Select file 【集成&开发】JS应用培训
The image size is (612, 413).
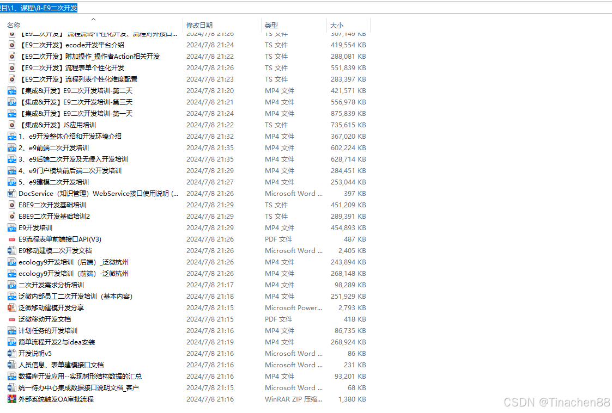pos(57,125)
